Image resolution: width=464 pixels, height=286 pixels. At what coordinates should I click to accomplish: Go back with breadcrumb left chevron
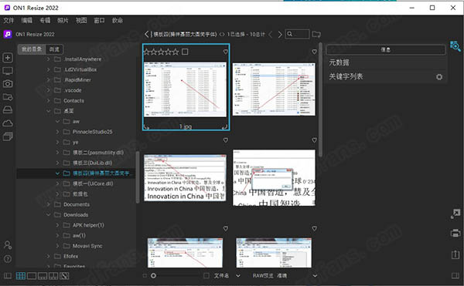(146, 34)
